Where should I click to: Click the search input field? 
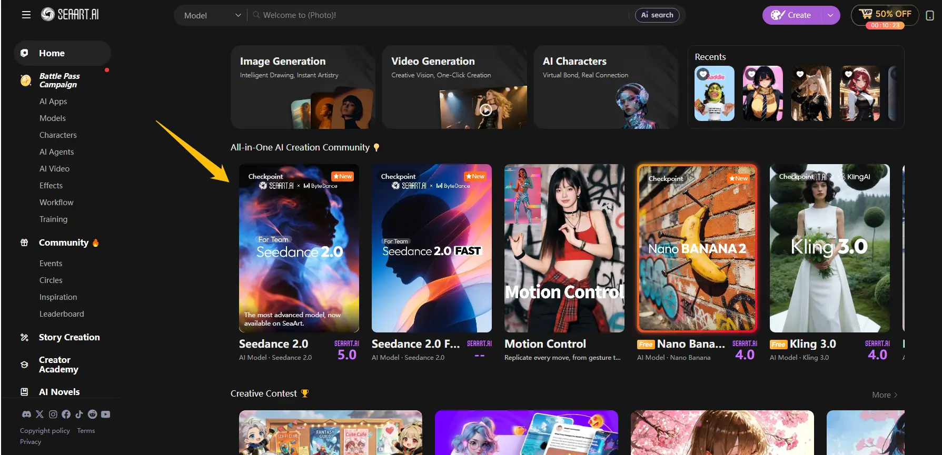click(442, 15)
